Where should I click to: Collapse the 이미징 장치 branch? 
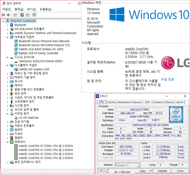(x=7, y=114)
